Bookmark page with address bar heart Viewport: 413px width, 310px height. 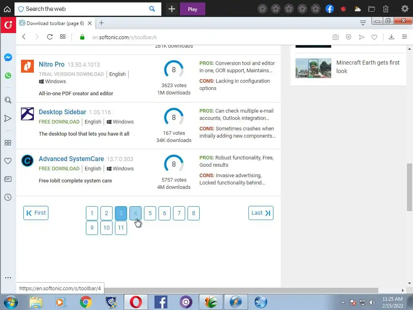(x=374, y=37)
